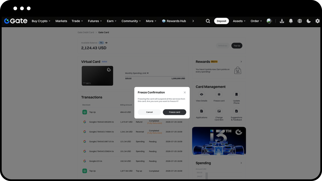Image resolution: width=322 pixels, height=181 pixels.
Task: Toggle balance visibility eye icon
Action: pos(106,43)
